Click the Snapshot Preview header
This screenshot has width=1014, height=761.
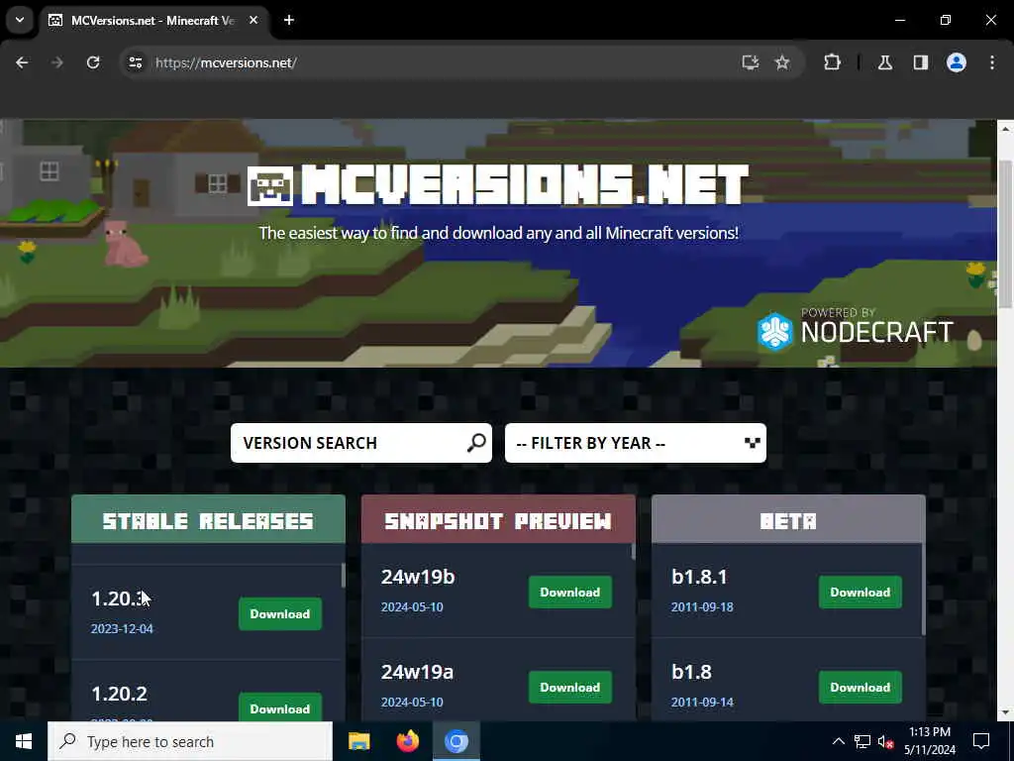(x=498, y=520)
